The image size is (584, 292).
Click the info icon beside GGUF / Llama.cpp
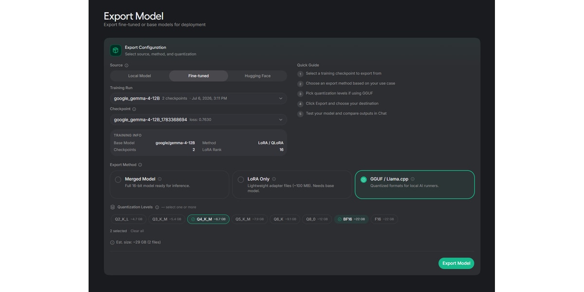pyautogui.click(x=413, y=179)
